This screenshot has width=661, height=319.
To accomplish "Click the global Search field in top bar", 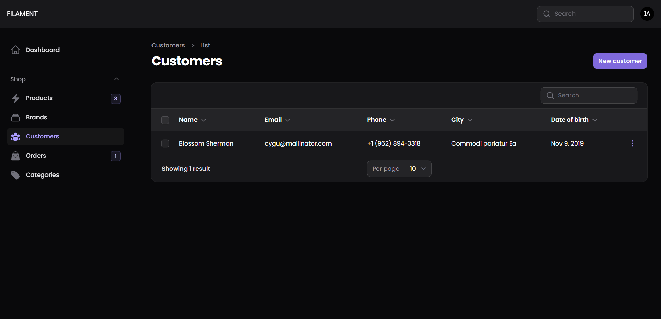I will tap(585, 14).
